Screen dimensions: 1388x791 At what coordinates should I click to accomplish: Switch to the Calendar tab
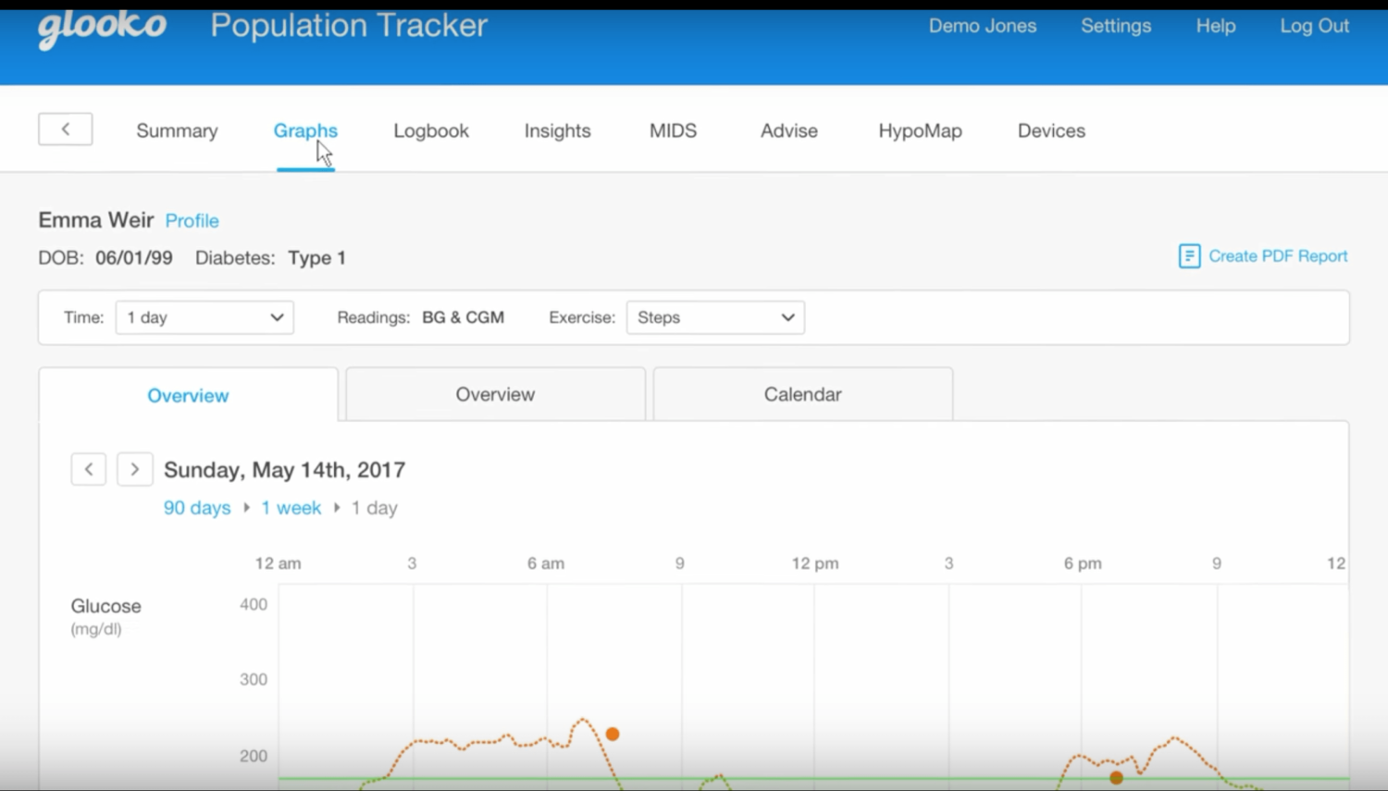(x=801, y=393)
